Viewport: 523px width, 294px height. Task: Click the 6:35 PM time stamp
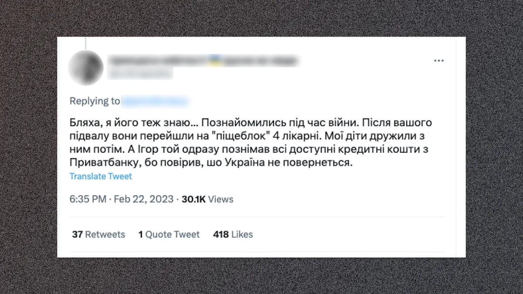coord(88,199)
